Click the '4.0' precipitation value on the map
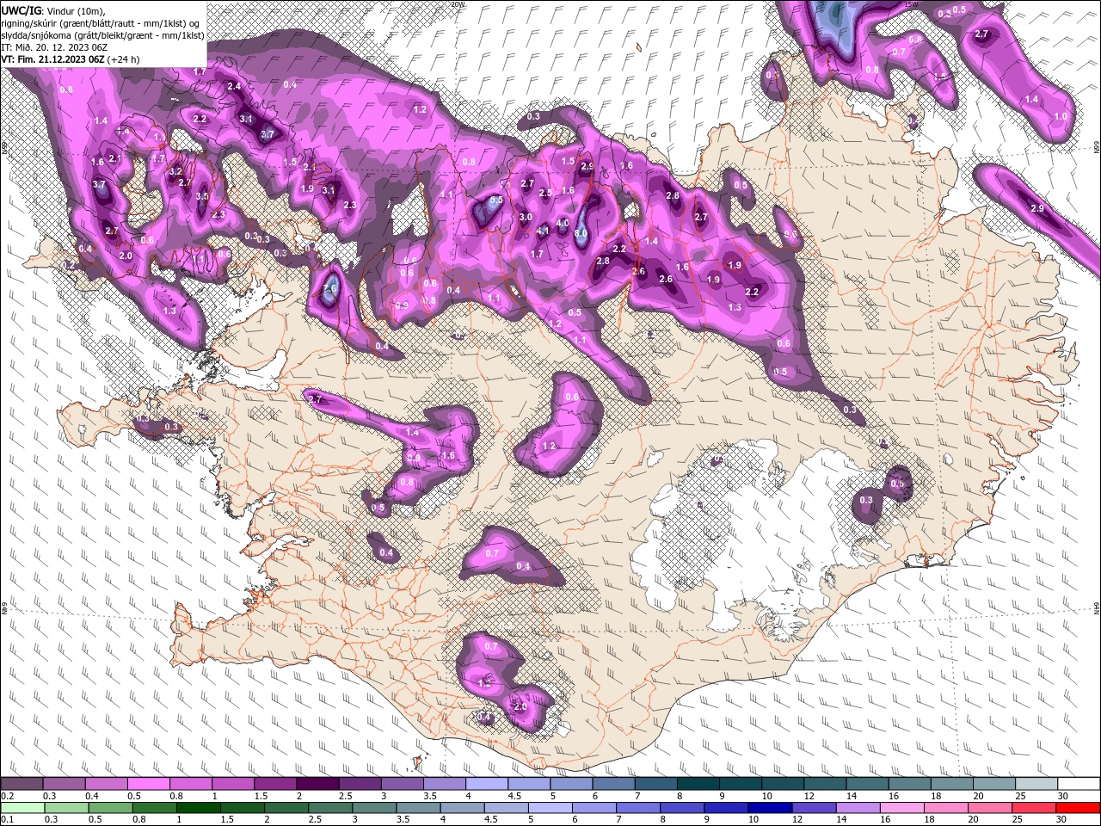Viewport: 1101px width, 826px height. pyautogui.click(x=563, y=223)
